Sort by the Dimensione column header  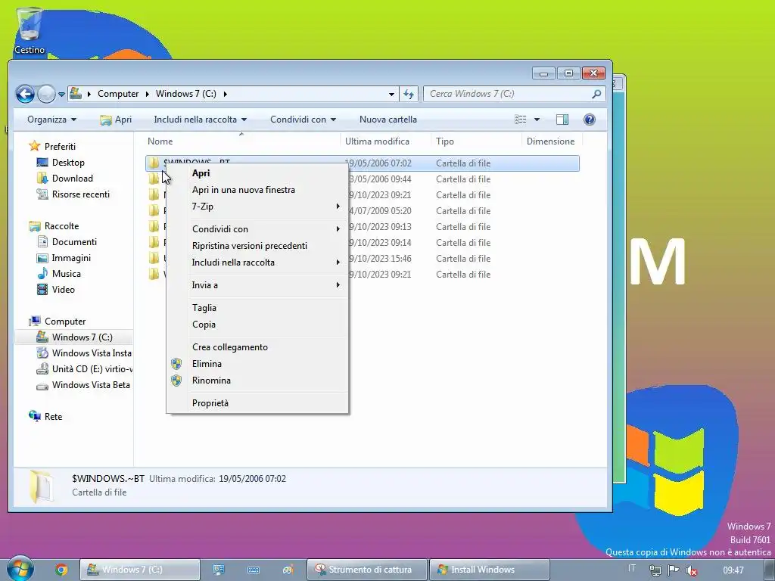point(551,141)
